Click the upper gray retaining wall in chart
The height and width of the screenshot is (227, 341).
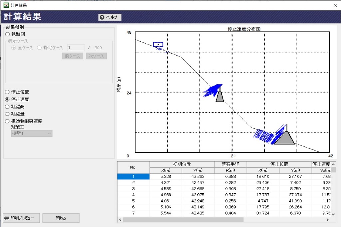(220, 97)
